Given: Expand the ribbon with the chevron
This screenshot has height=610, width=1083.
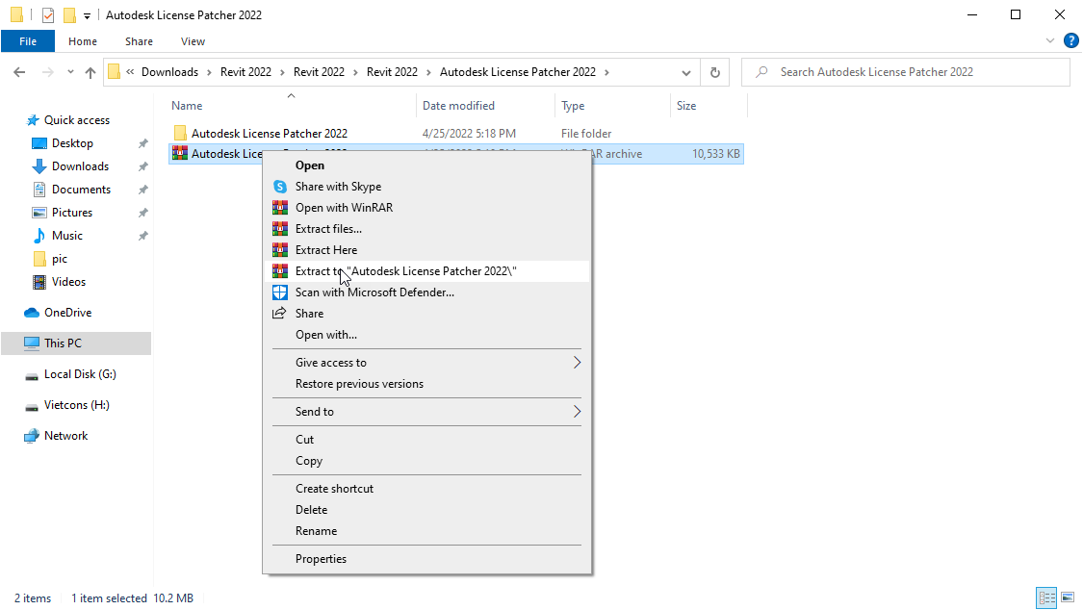Looking at the screenshot, I should point(1050,40).
